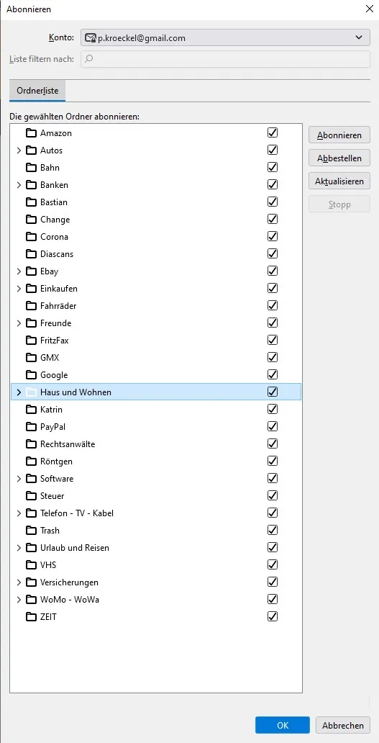Click the folder icon beside PayPal
Screen dimensions: 379x743
click(31, 426)
